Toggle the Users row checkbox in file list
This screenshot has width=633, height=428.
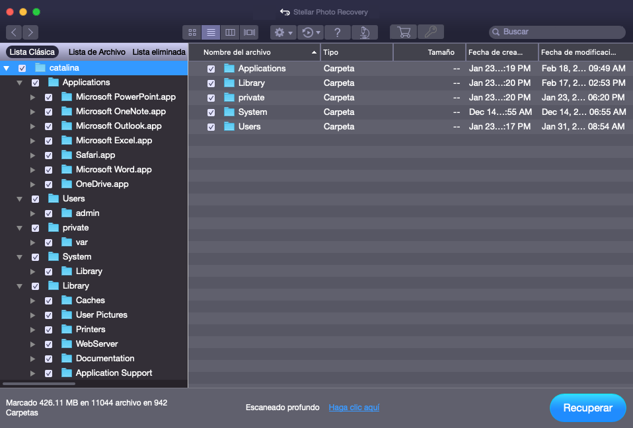[x=211, y=127]
